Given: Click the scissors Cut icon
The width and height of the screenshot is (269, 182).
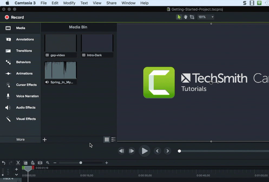Looking at the screenshot, I should 18,163.
